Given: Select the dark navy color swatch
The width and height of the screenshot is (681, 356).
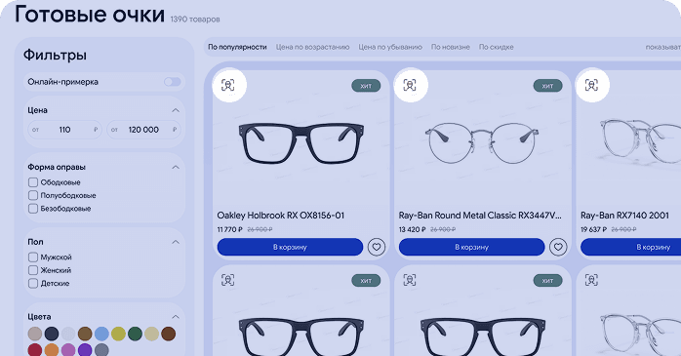Looking at the screenshot, I should tap(52, 334).
